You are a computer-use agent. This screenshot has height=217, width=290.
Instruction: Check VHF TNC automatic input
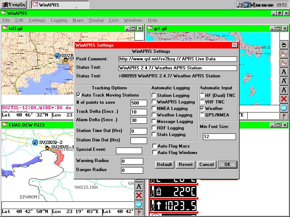click(x=202, y=102)
